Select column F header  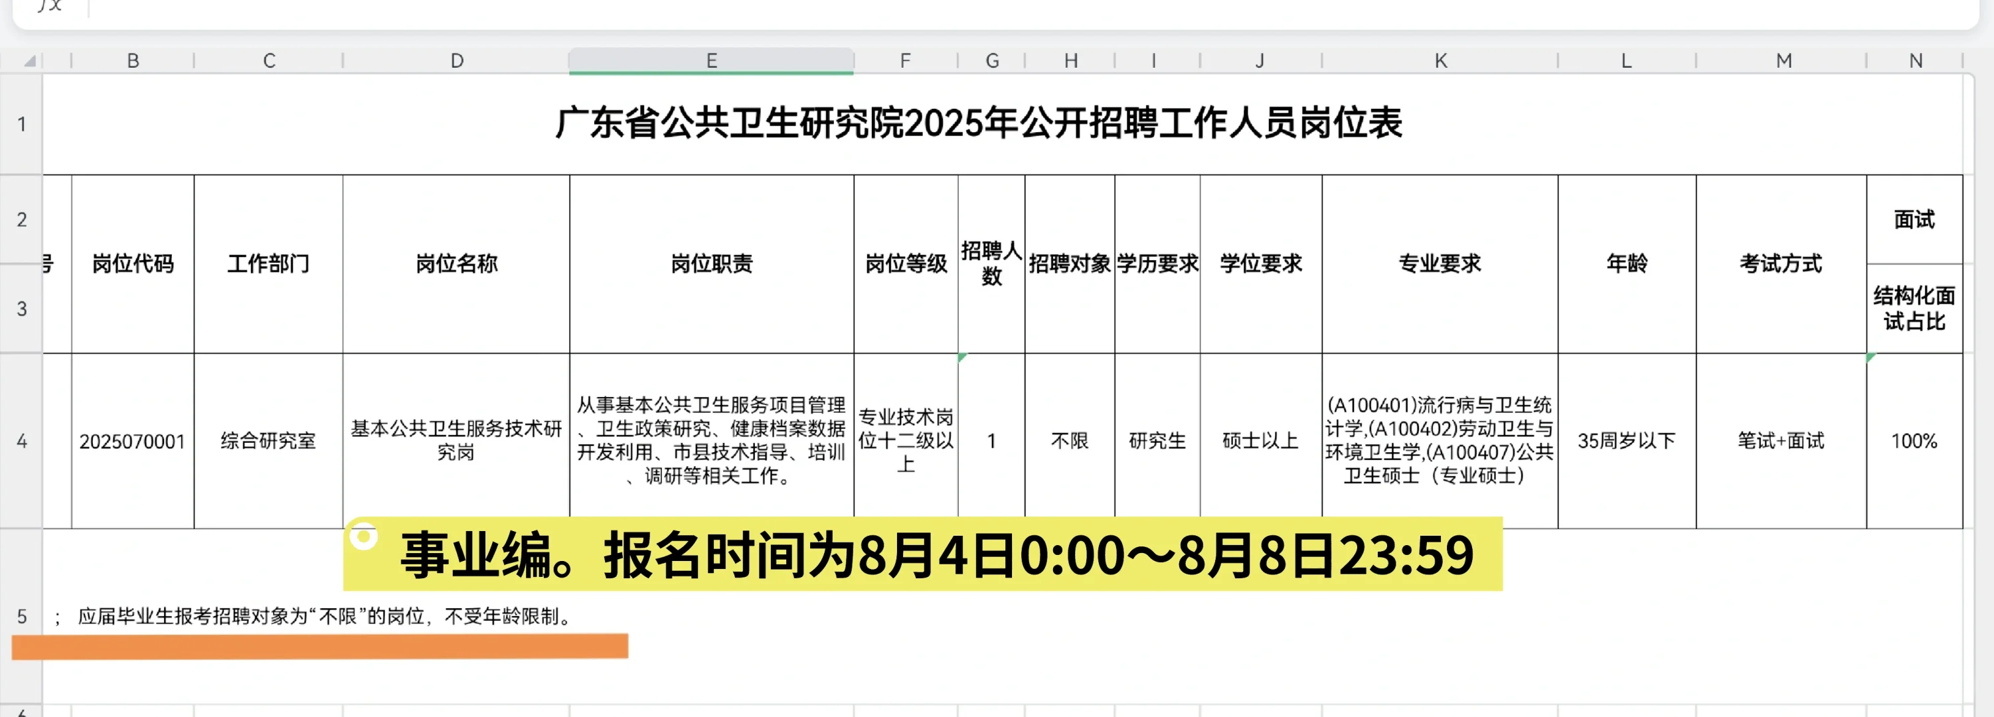(906, 60)
